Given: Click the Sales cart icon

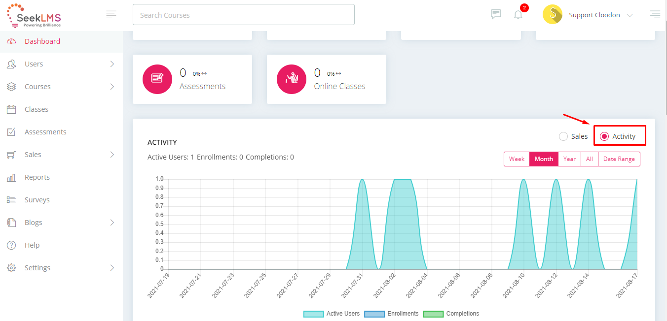Looking at the screenshot, I should coord(11,155).
